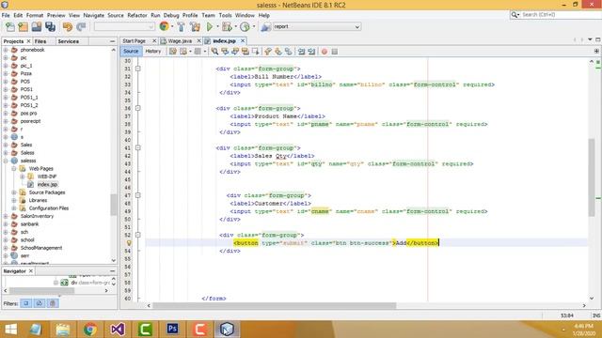The height and width of the screenshot is (338, 602).
Task: Expand the Source Packages node
Action: pyautogui.click(x=14, y=192)
